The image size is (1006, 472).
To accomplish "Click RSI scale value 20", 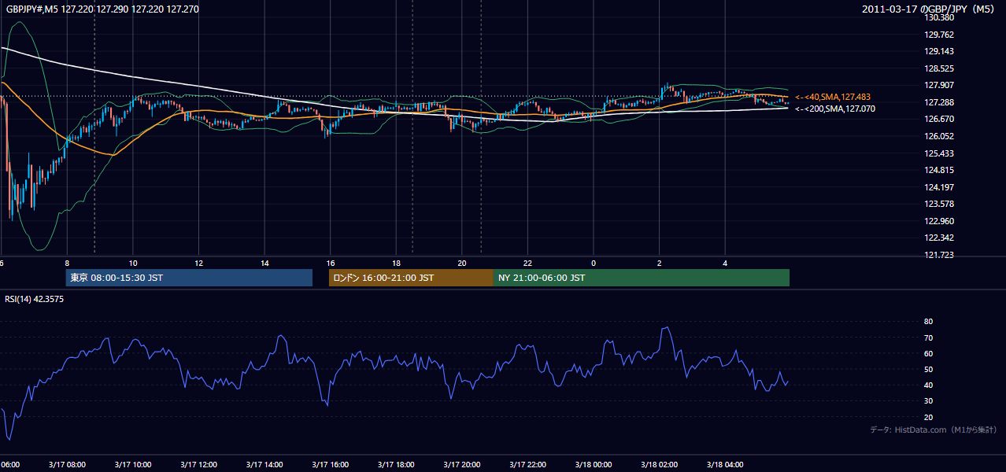I will point(929,417).
